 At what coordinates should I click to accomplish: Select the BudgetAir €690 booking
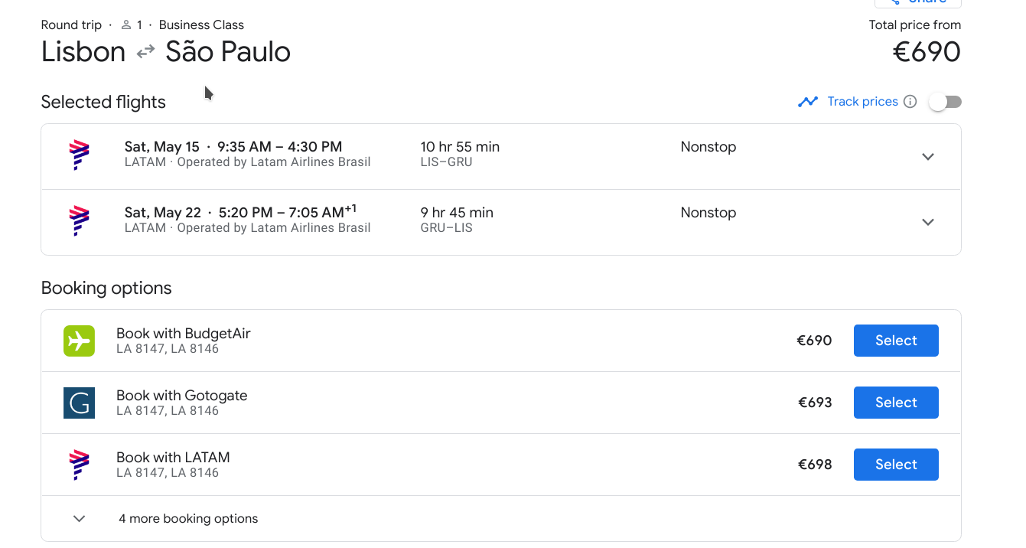click(x=896, y=341)
